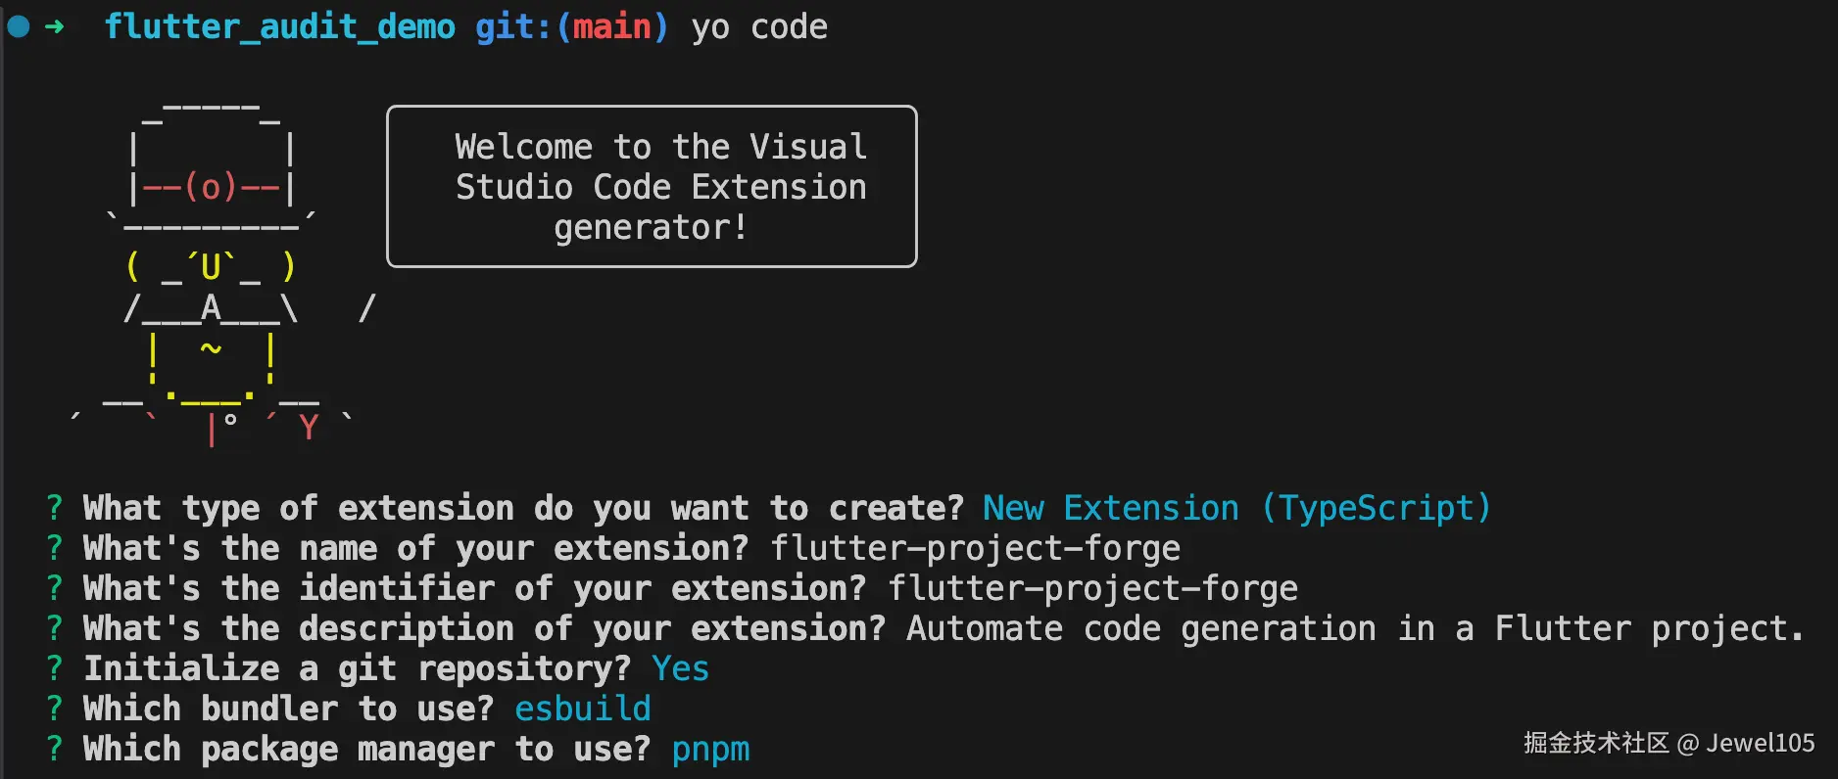1838x779 pixels.
Task: Click the extension name flutter-project-forge value
Action: tap(975, 549)
